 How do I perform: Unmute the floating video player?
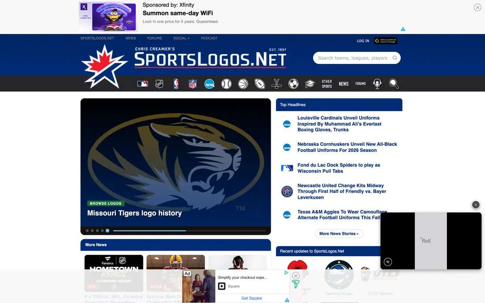(388, 262)
